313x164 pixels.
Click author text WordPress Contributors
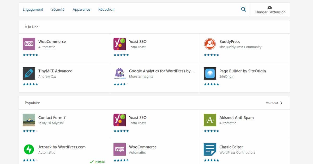click(x=237, y=153)
